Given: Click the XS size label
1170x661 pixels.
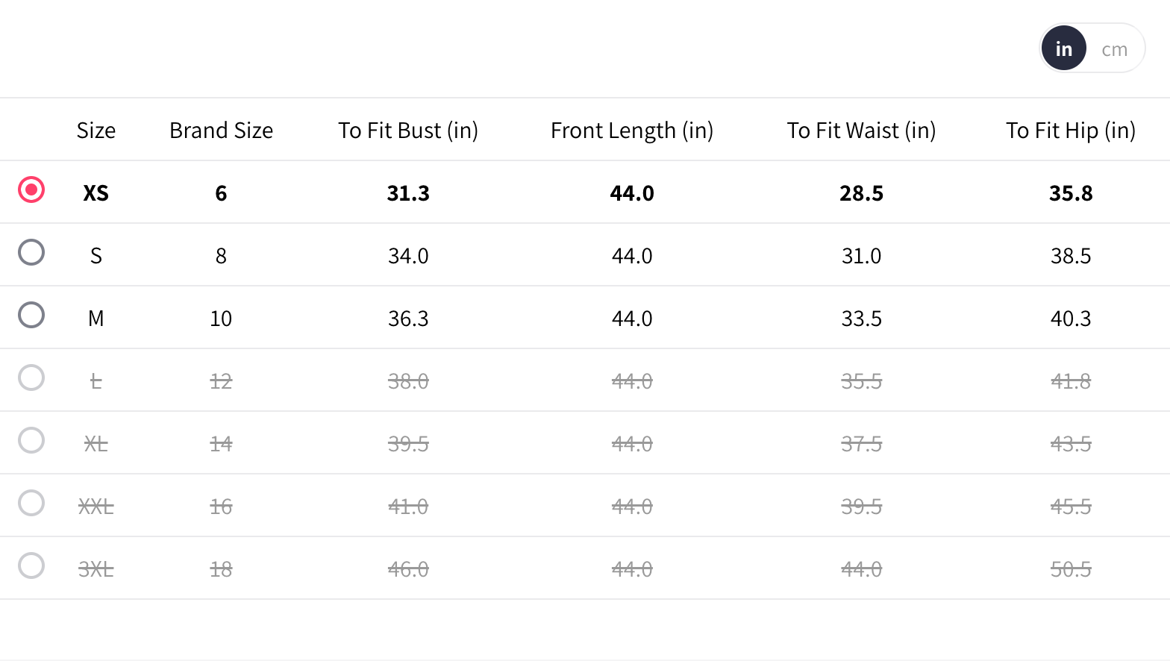Looking at the screenshot, I should [x=96, y=193].
